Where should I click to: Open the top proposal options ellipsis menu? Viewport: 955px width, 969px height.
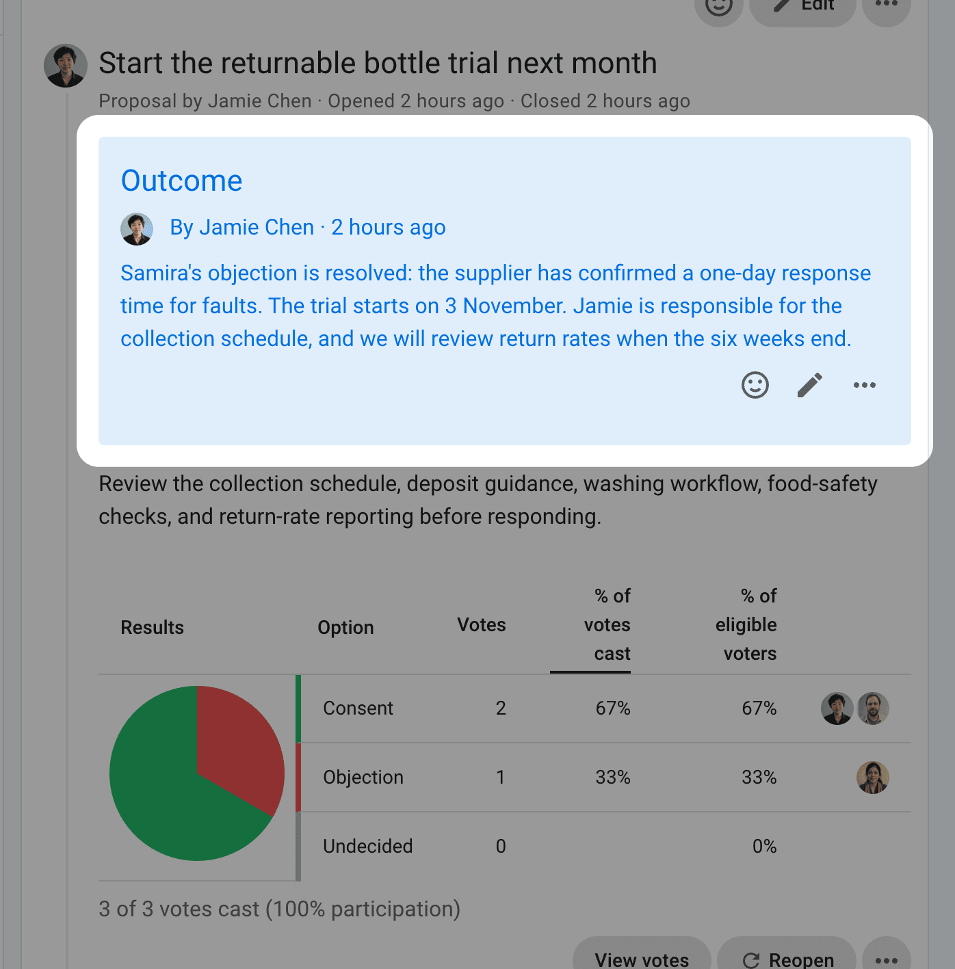point(887,7)
